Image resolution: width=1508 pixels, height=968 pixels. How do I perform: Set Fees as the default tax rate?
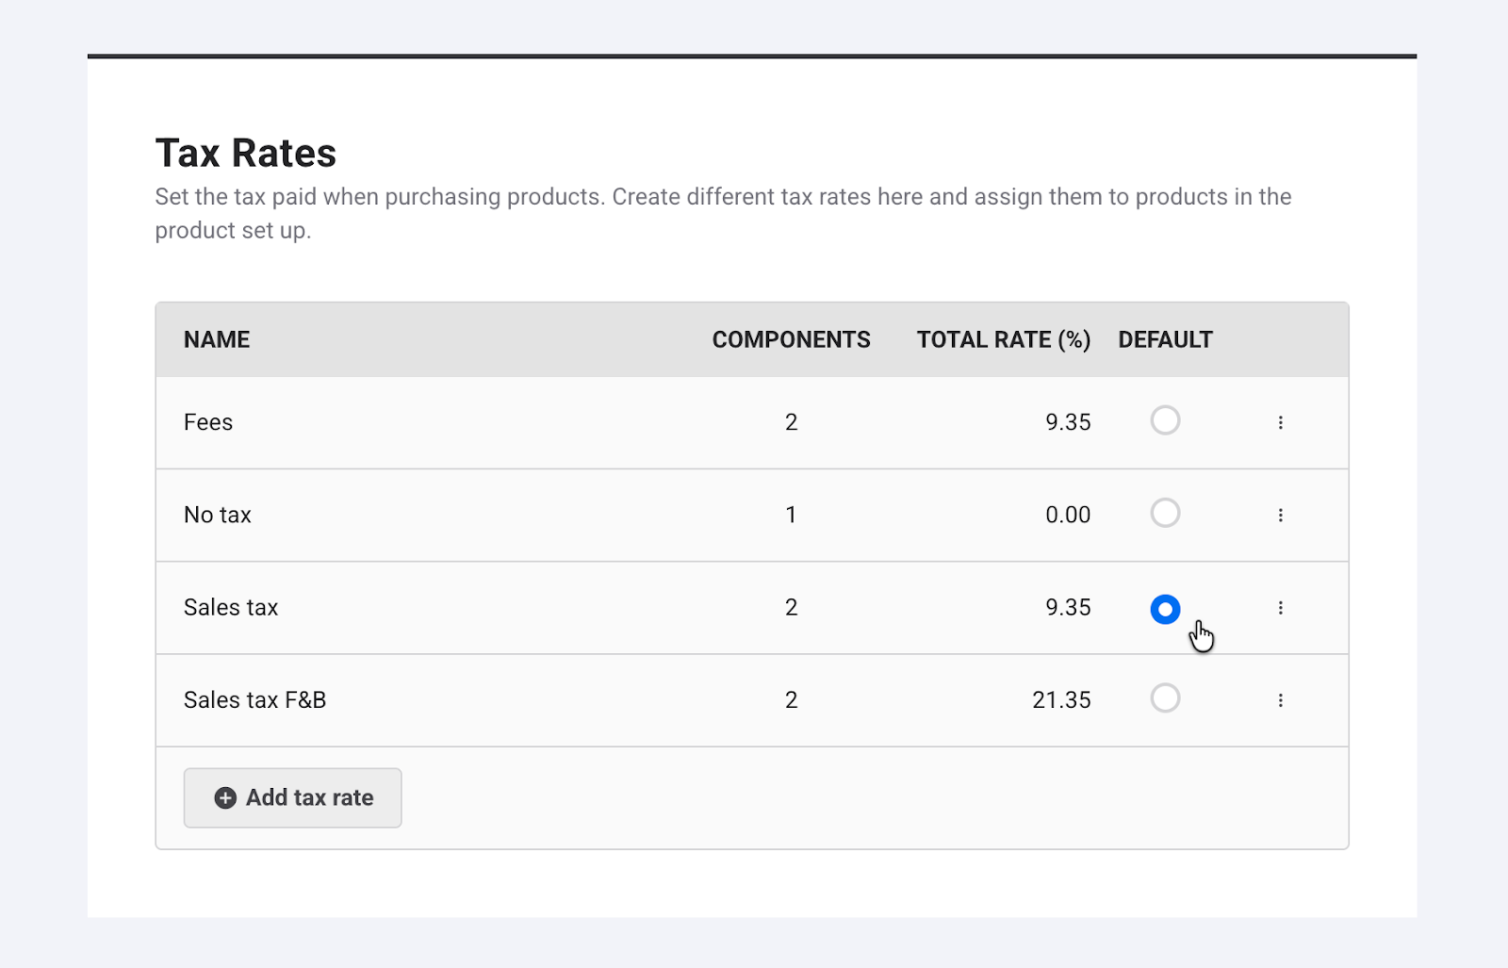(1165, 420)
